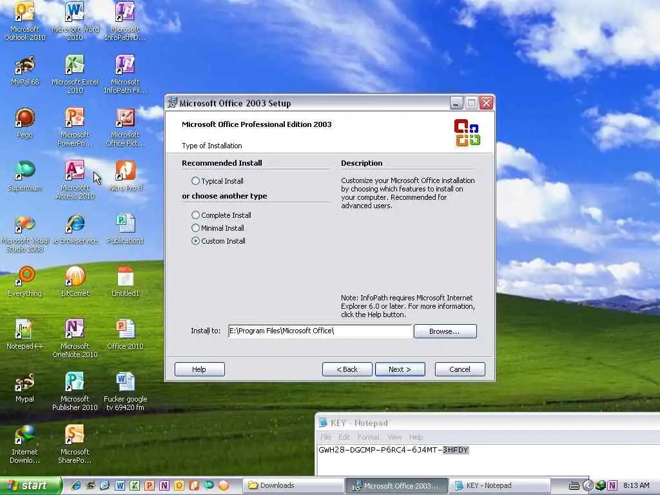The width and height of the screenshot is (660, 495).
Task: Minimize the Office 2003 Setup window
Action: [456, 102]
